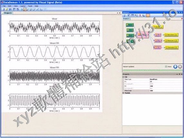Click the Open file icon in main toolbar

pos(7,9)
